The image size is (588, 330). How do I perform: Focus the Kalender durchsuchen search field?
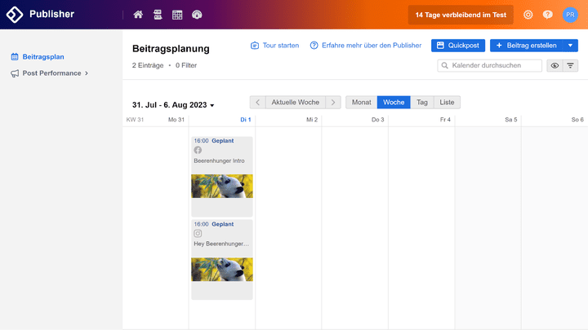[489, 65]
